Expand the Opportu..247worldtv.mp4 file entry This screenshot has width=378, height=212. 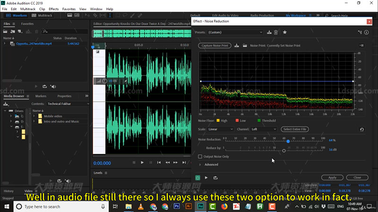click(x=5, y=43)
